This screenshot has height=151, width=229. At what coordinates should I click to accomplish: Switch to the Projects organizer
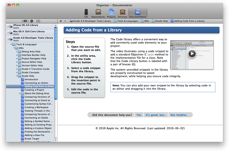pyautogui.click(x=111, y=13)
